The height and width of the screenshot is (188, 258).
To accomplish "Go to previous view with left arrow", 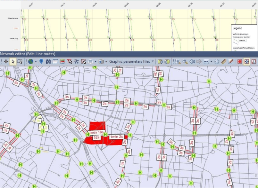I will [192, 62].
